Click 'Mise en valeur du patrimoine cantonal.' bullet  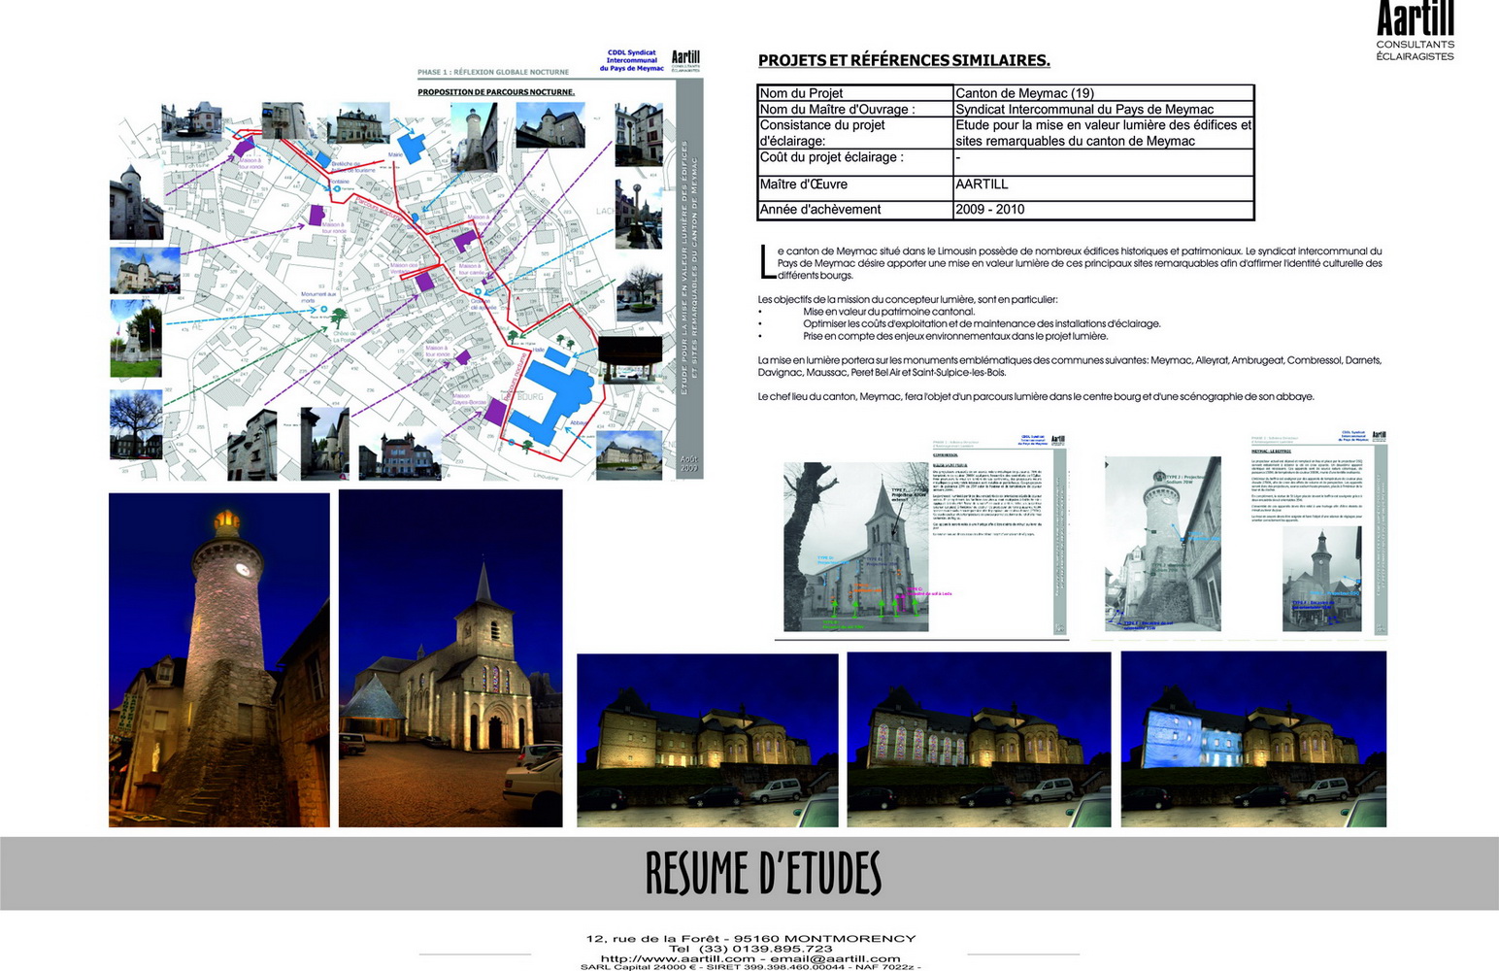point(888,312)
